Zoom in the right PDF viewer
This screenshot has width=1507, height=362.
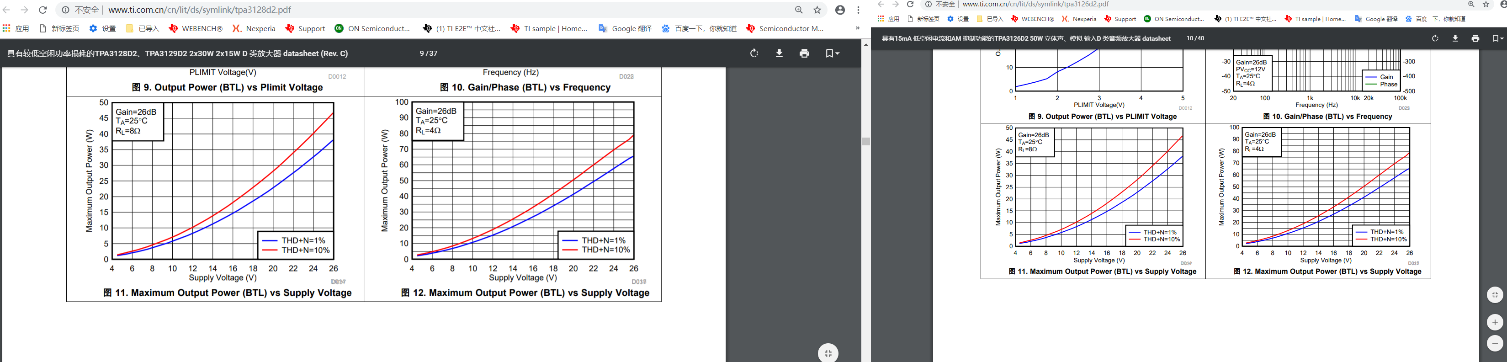1495,322
